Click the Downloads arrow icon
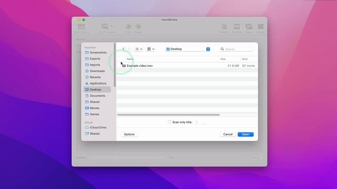 click(87, 71)
